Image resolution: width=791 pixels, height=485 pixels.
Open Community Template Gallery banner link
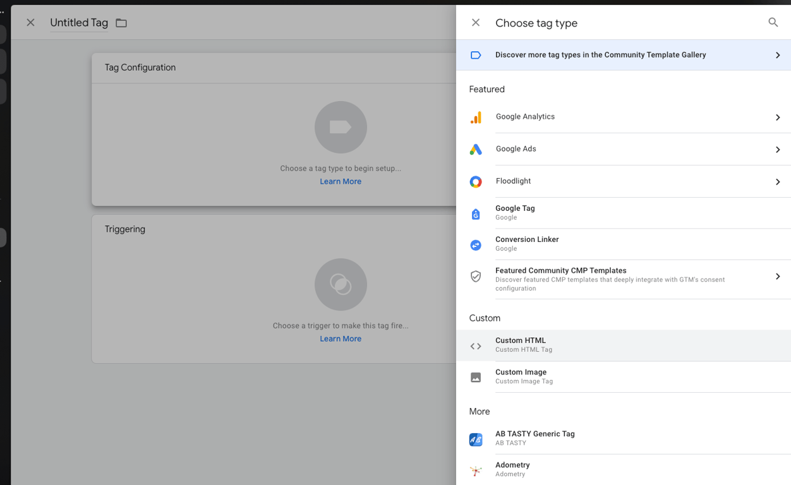point(600,55)
